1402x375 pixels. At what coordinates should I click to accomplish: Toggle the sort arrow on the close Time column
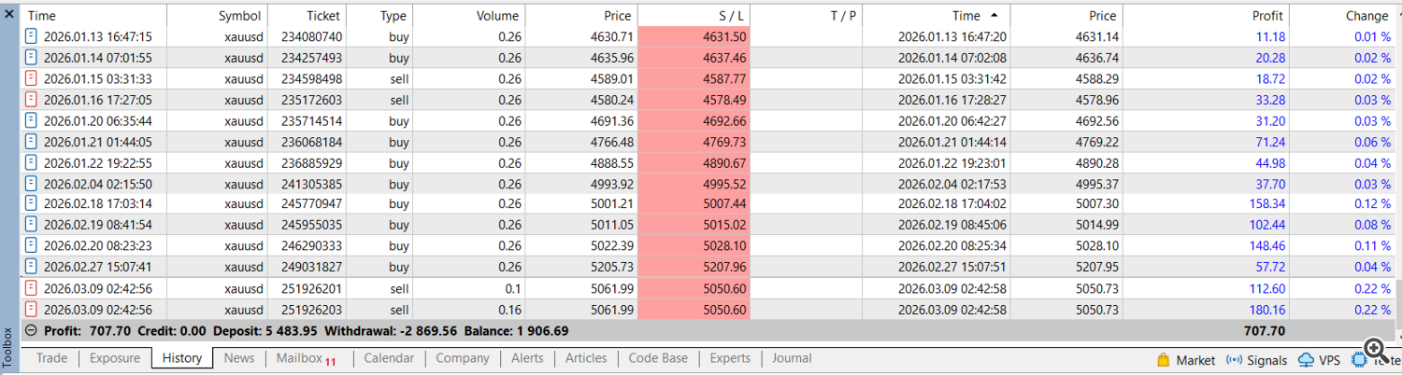click(993, 16)
